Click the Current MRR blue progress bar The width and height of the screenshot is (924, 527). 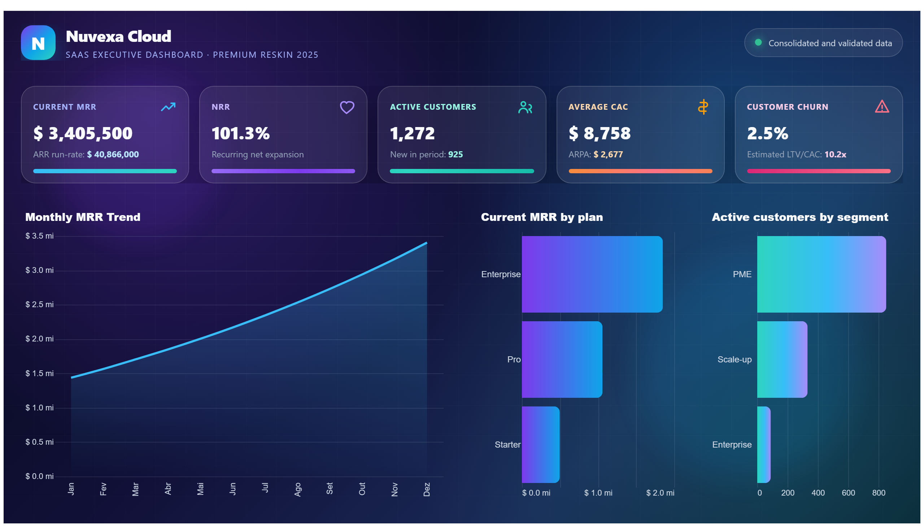click(x=105, y=171)
